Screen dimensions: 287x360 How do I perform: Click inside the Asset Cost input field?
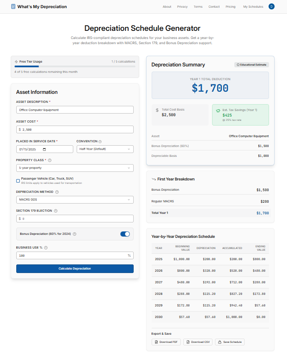[x=75, y=129]
